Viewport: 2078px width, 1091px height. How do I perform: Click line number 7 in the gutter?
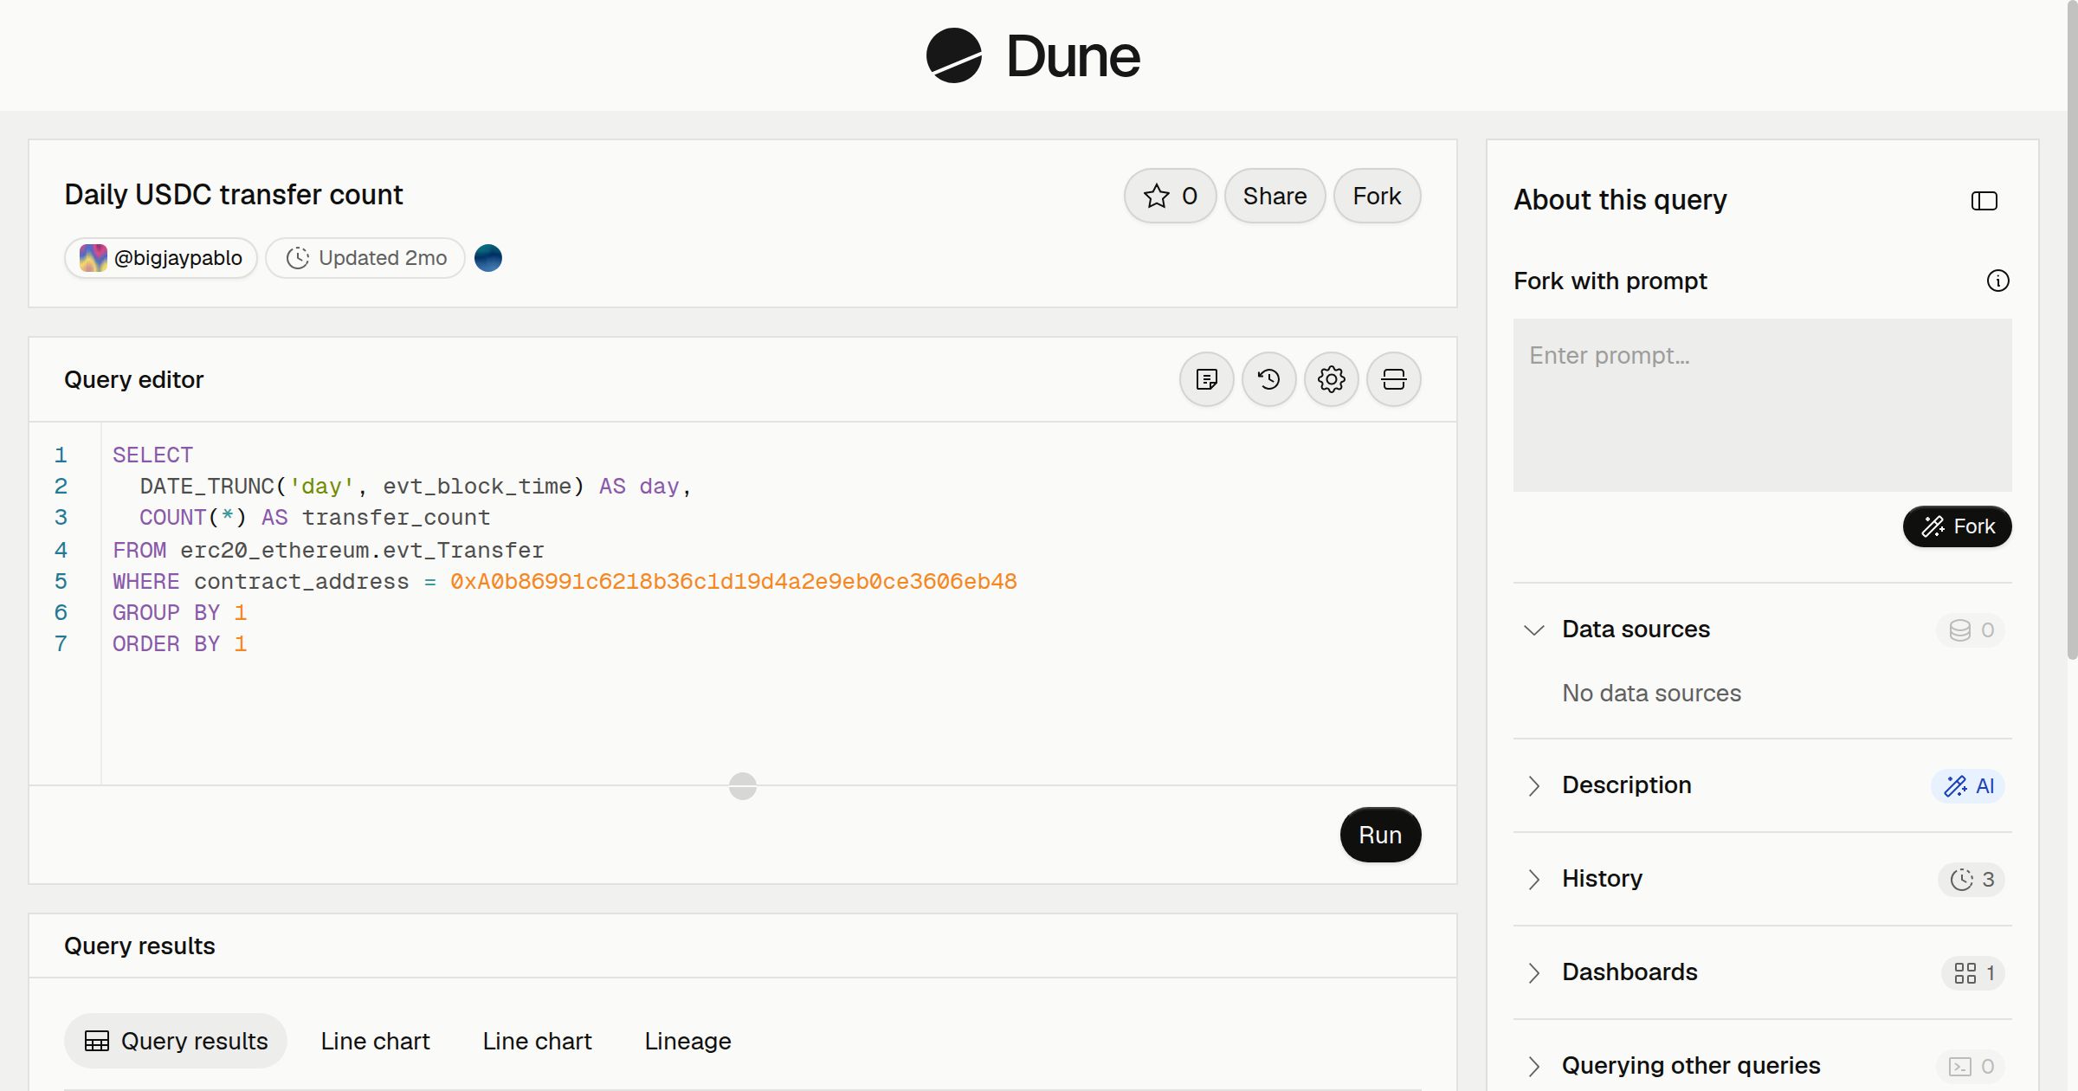61,644
